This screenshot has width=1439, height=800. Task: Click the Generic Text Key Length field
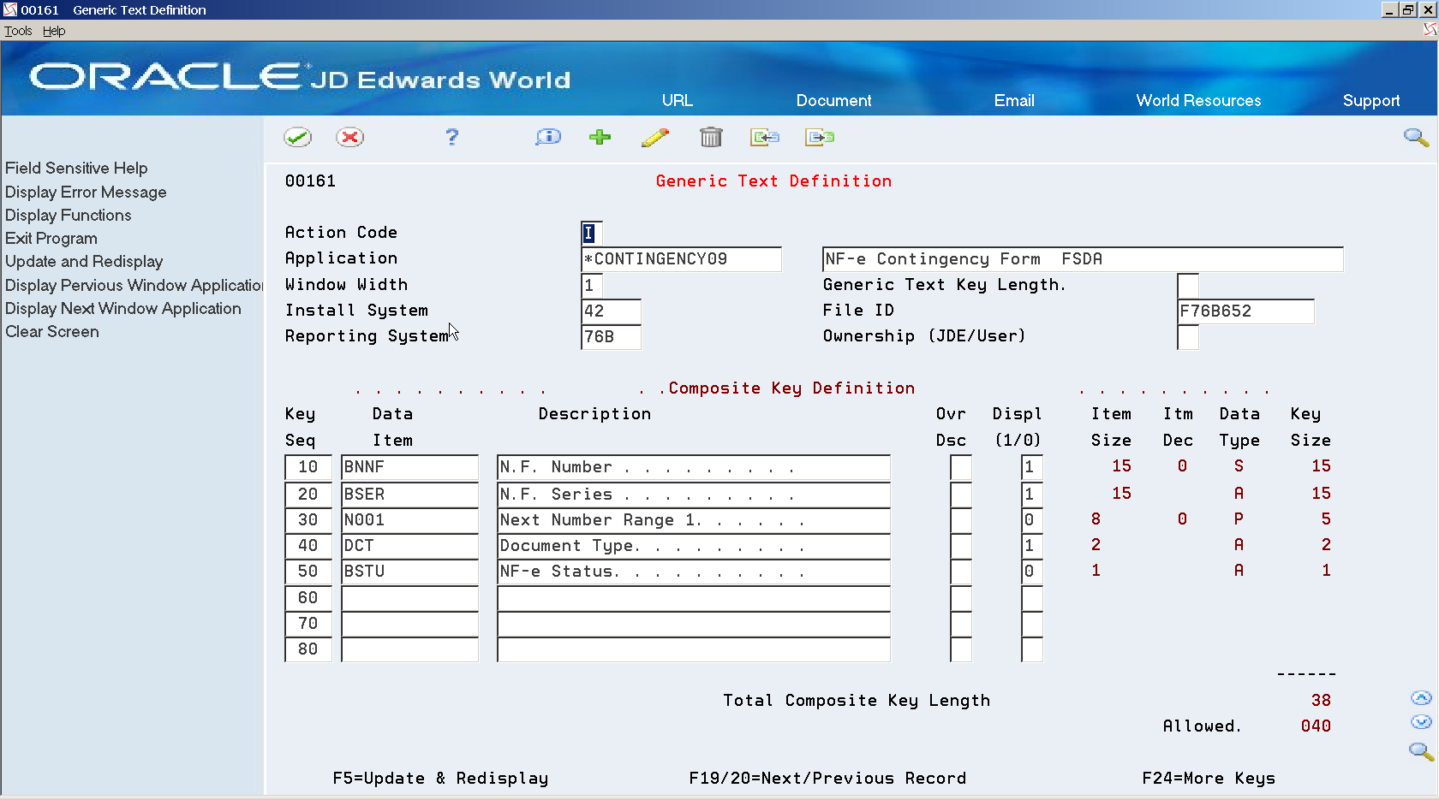[x=1188, y=285]
